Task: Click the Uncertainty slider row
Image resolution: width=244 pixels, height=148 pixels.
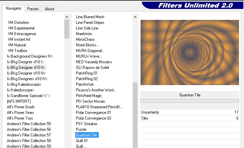Action: (190, 112)
